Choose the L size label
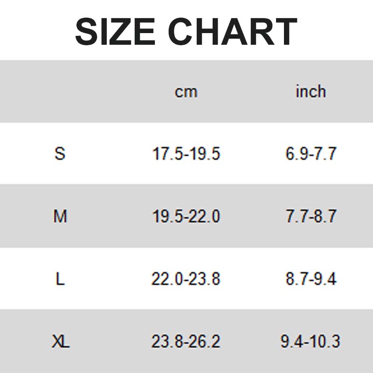373x373 pixels. tap(60, 279)
